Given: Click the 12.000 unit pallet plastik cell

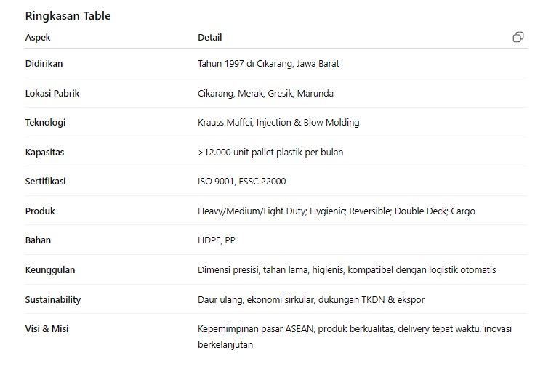Looking at the screenshot, I should 270,152.
